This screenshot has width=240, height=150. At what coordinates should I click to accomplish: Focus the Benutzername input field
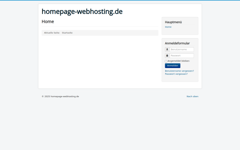coord(182,50)
